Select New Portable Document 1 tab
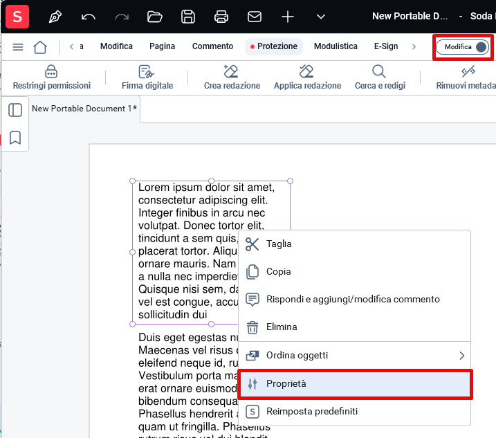 (84, 109)
